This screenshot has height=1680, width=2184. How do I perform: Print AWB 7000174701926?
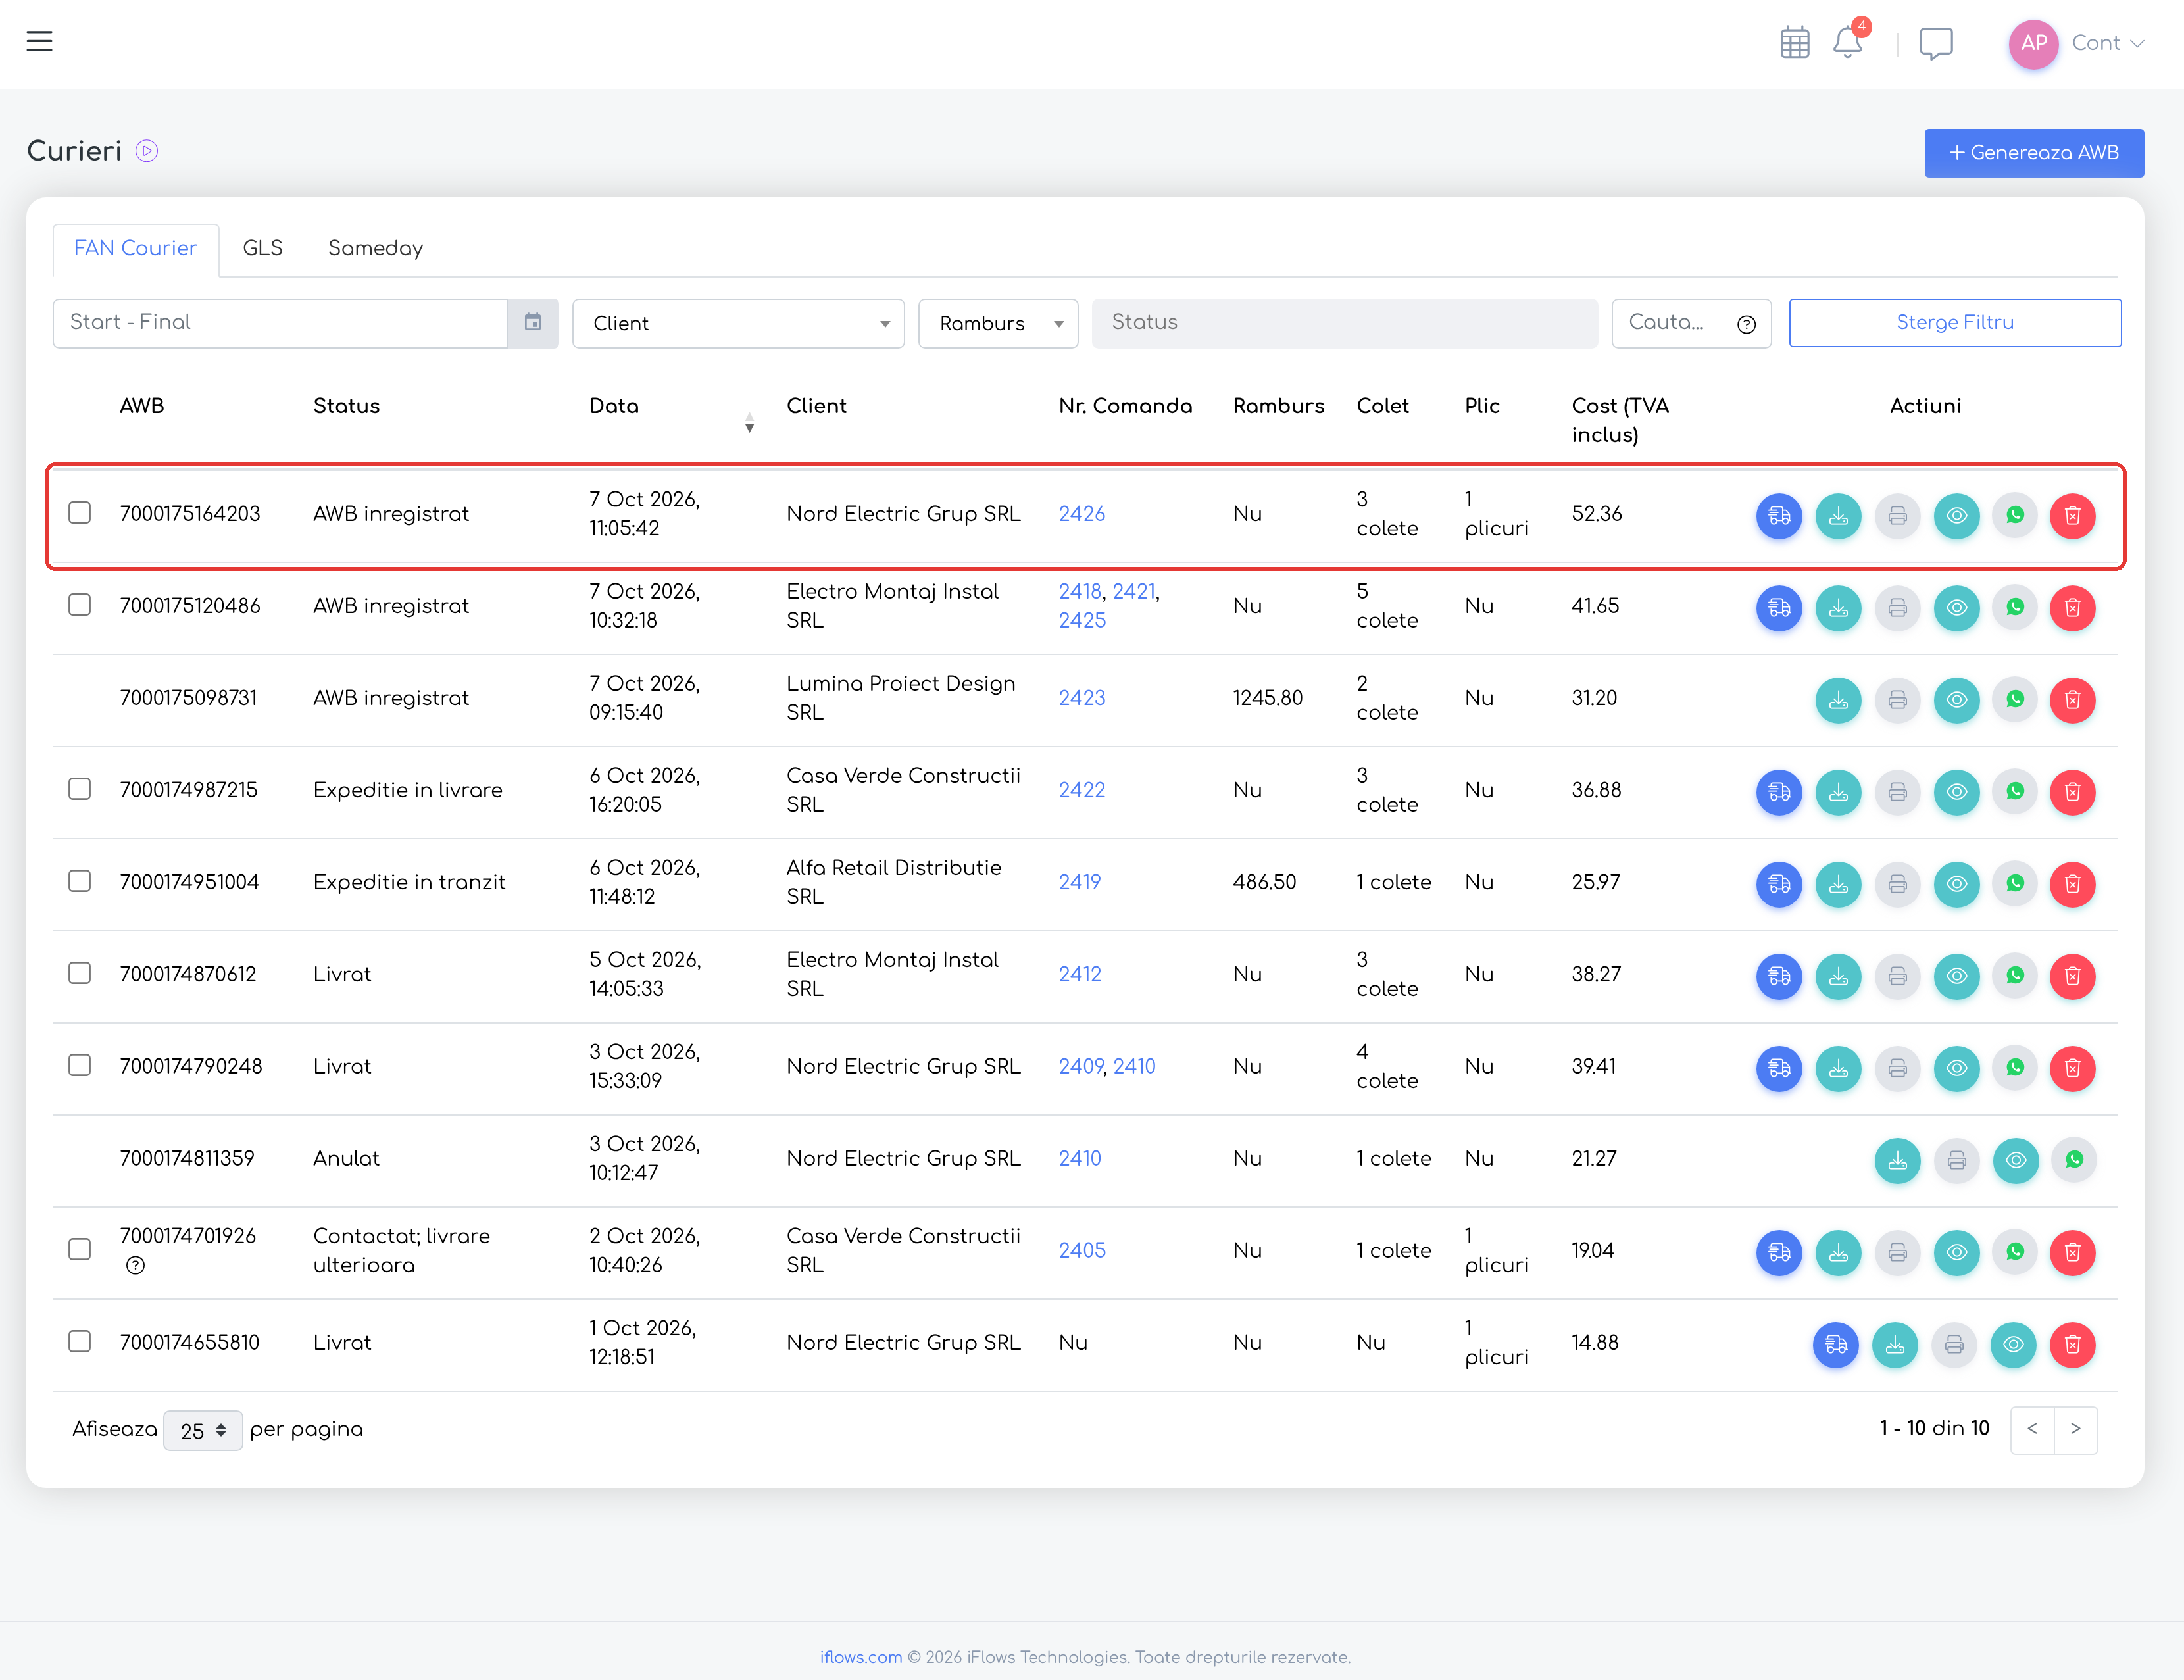[1897, 1252]
